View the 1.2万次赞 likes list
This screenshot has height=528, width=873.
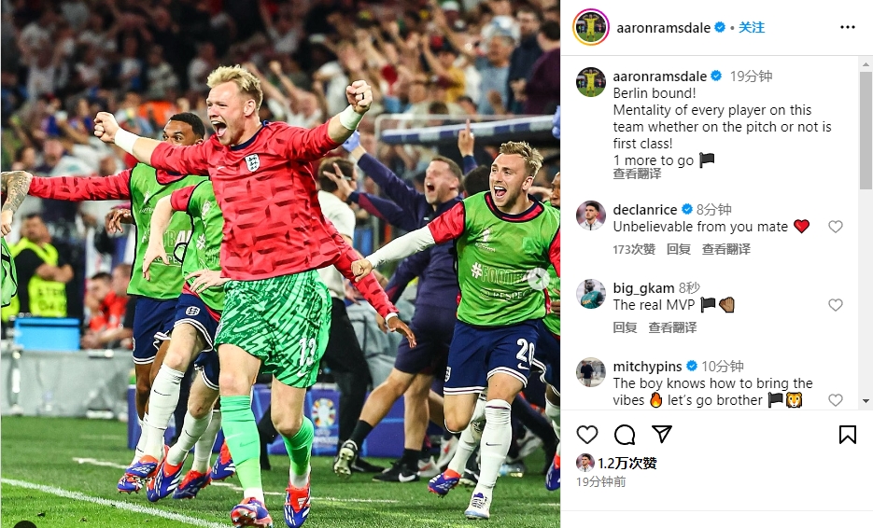click(627, 464)
